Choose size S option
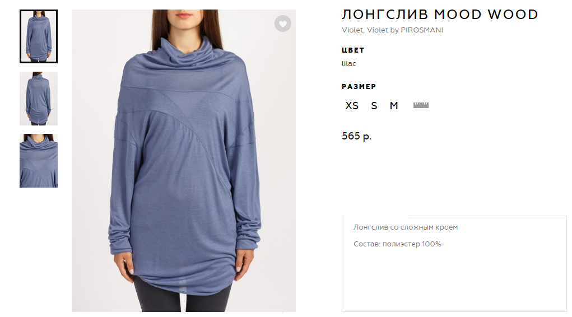 [x=374, y=106]
